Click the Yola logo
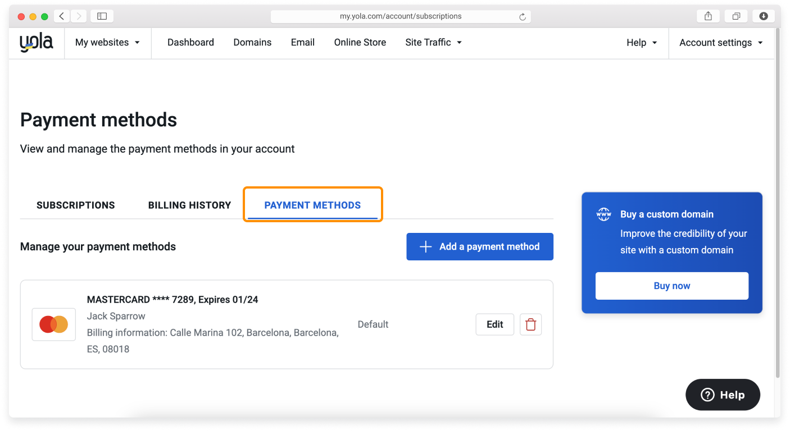The image size is (790, 431). 35,42
